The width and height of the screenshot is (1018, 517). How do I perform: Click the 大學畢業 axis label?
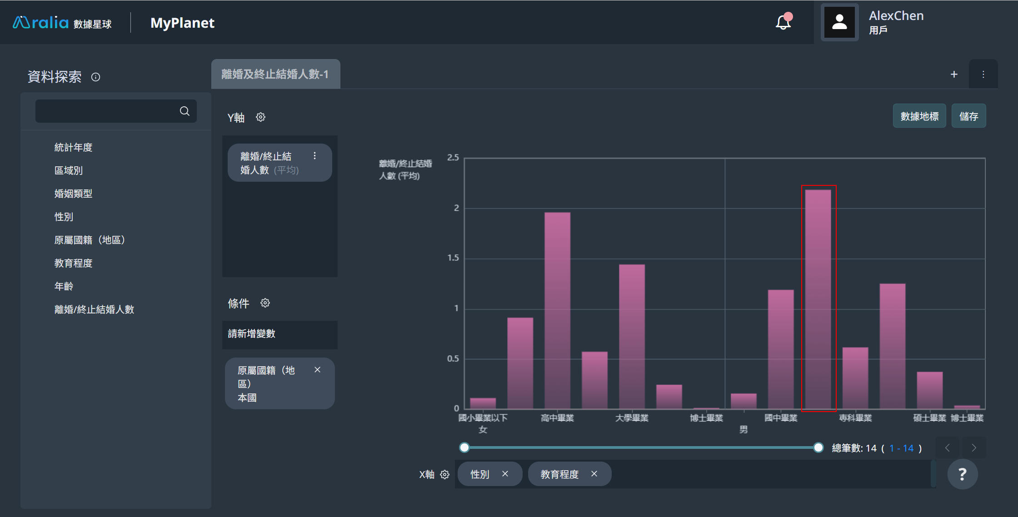point(632,418)
